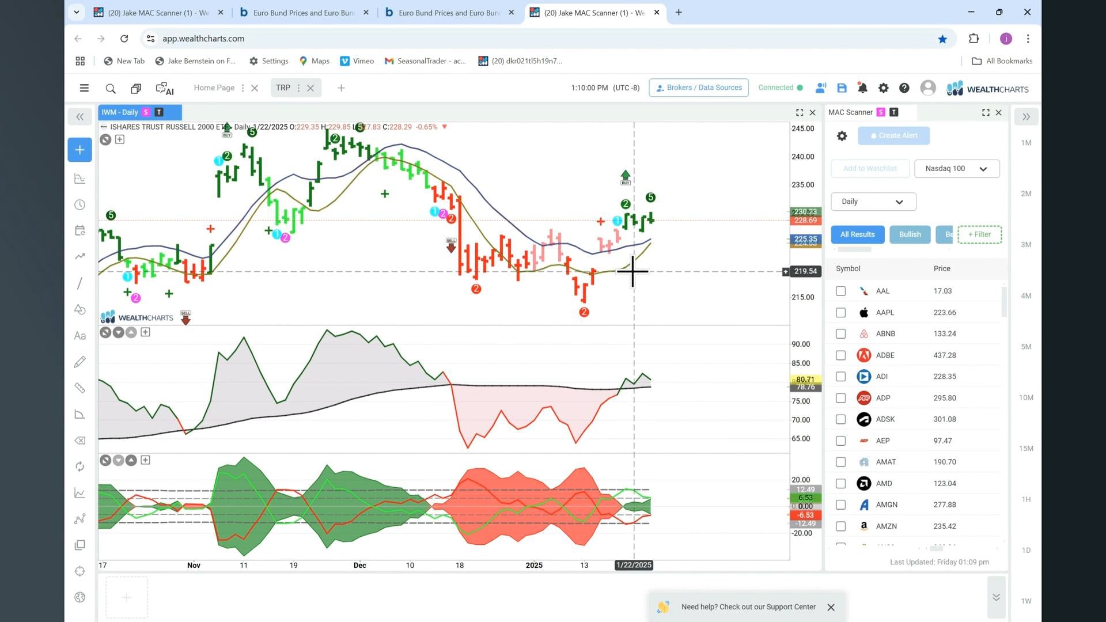Check the ABNB row checkbox

point(840,334)
